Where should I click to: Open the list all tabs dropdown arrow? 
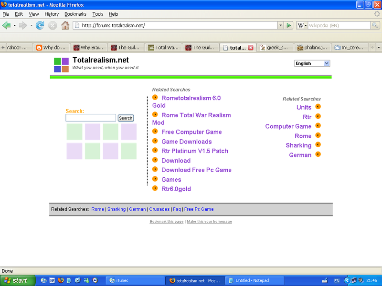click(x=379, y=47)
